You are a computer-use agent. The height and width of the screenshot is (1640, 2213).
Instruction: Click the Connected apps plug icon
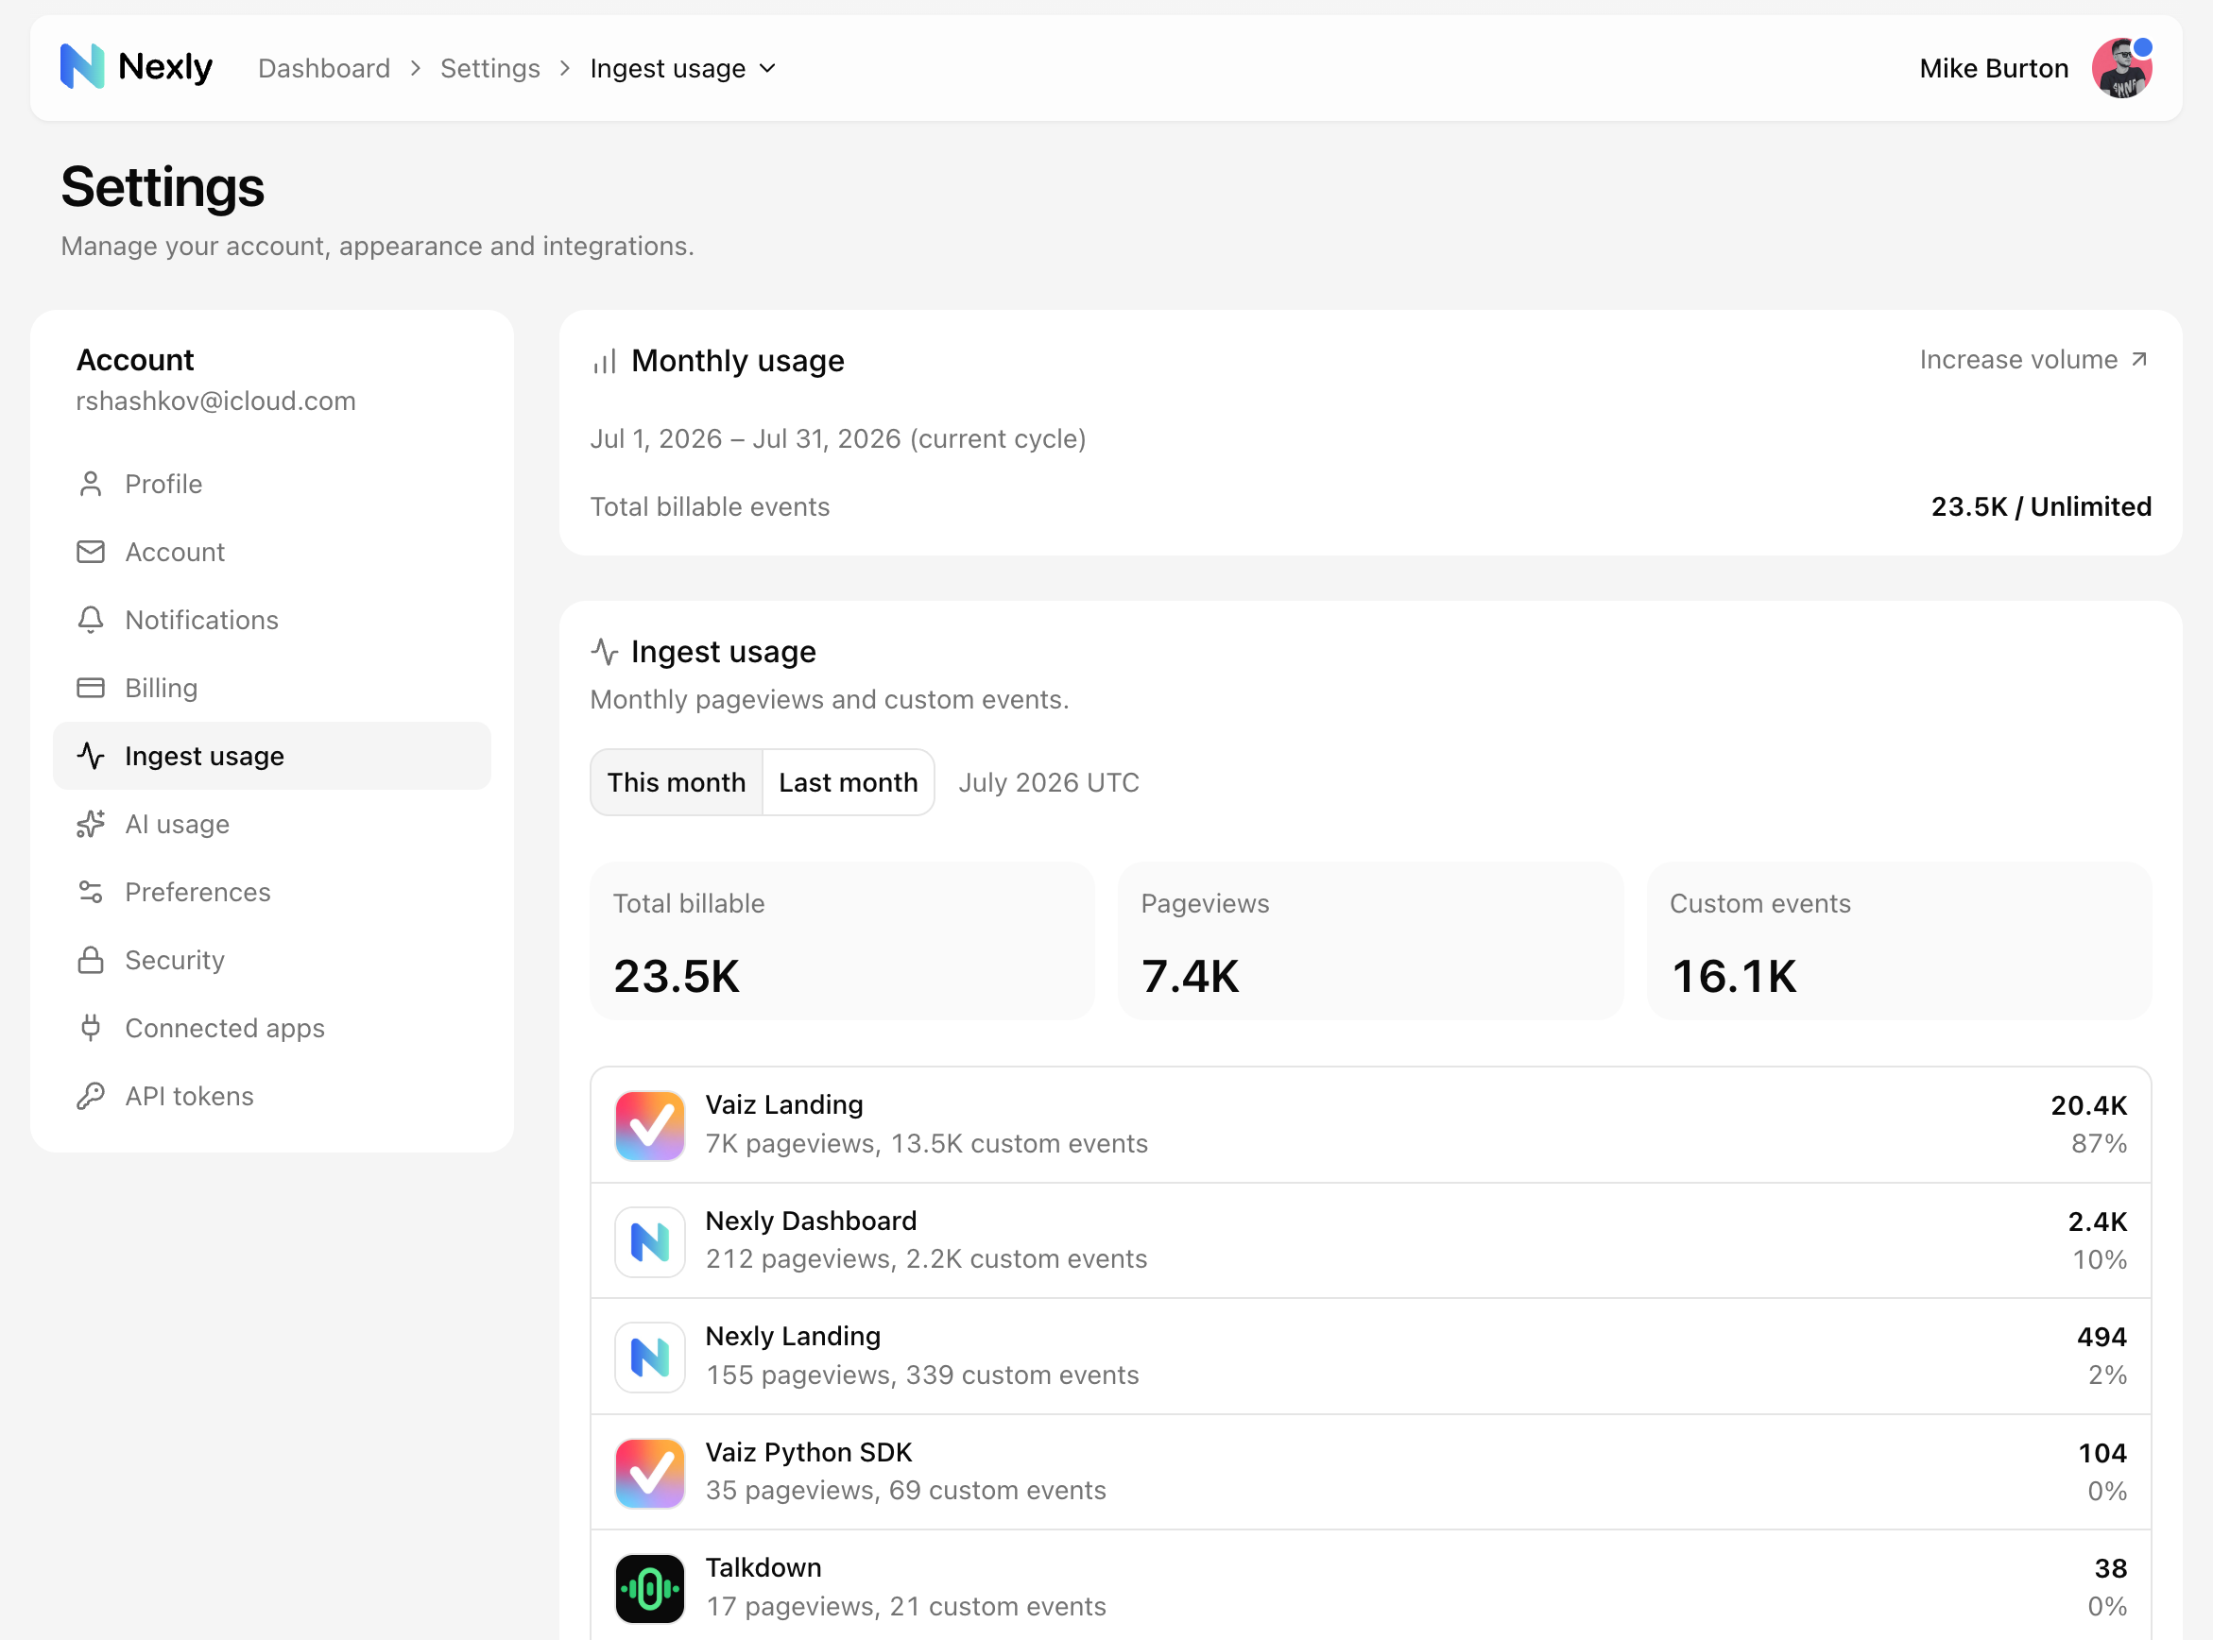(91, 1028)
